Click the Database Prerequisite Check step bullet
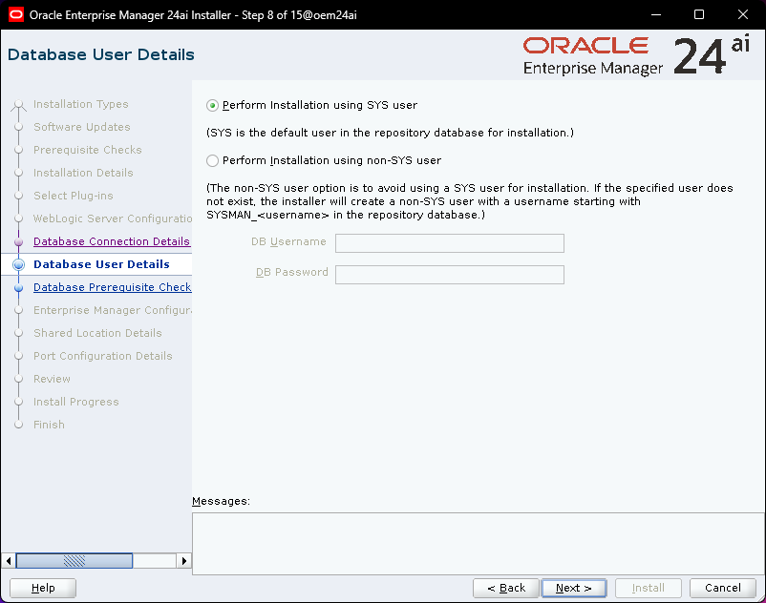 click(18, 288)
